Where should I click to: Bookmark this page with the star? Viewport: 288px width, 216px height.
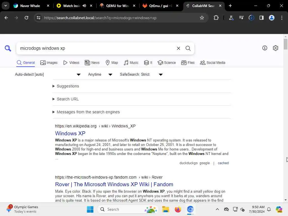(x=202, y=18)
